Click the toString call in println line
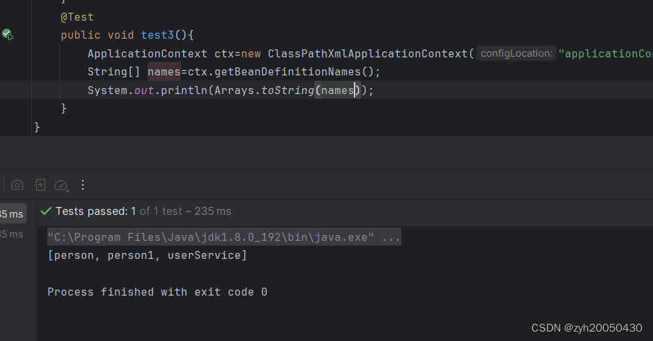Image resolution: width=653 pixels, height=341 pixels. [x=287, y=90]
